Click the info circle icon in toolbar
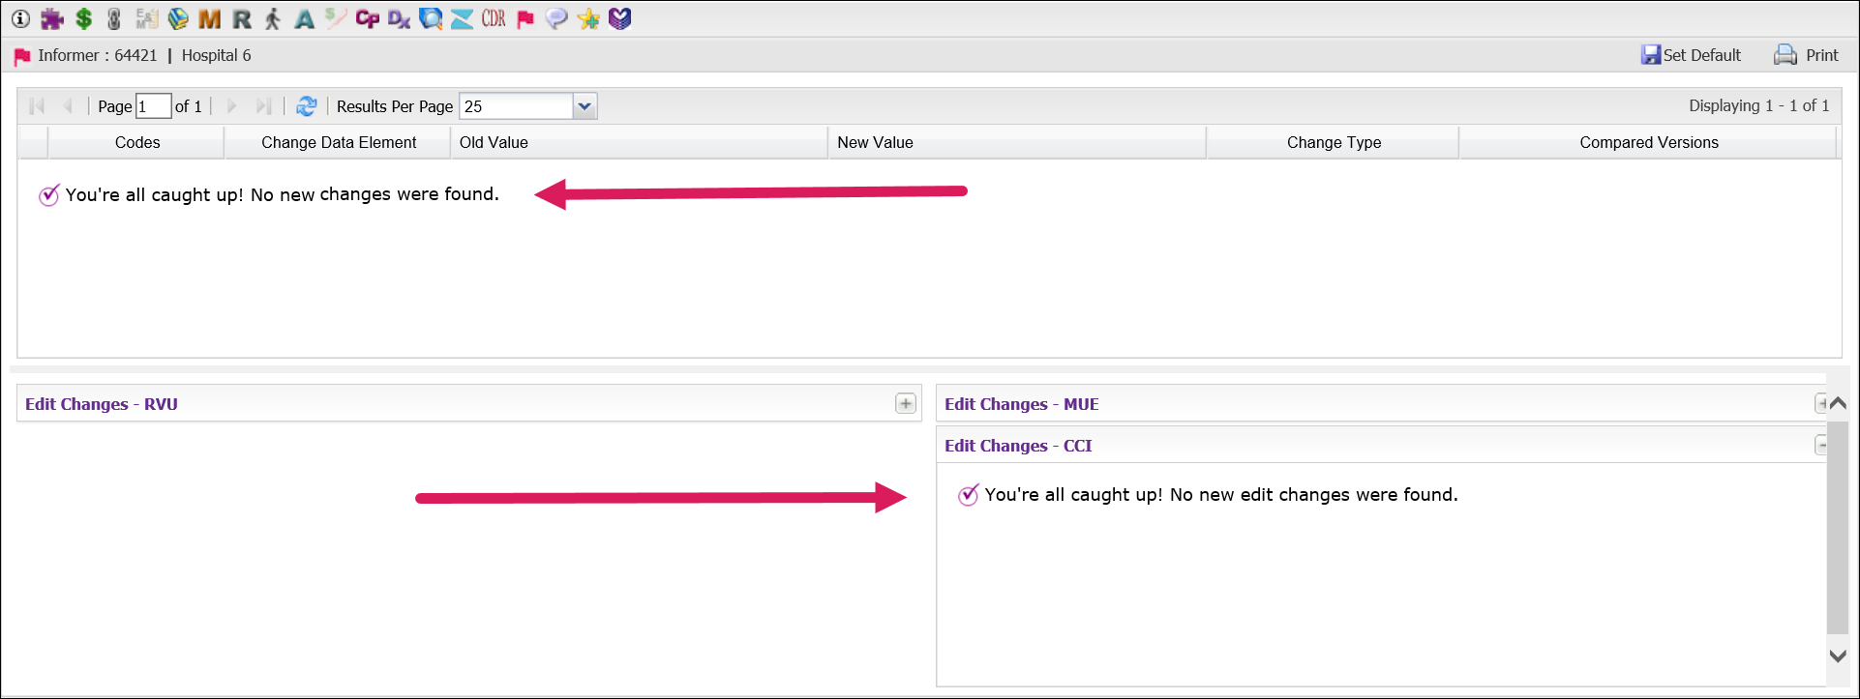The width and height of the screenshot is (1860, 699). (x=20, y=18)
